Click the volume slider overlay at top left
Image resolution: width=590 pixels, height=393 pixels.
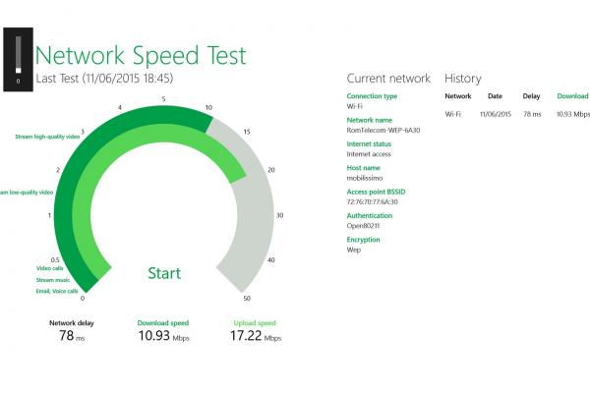pyautogui.click(x=18, y=59)
